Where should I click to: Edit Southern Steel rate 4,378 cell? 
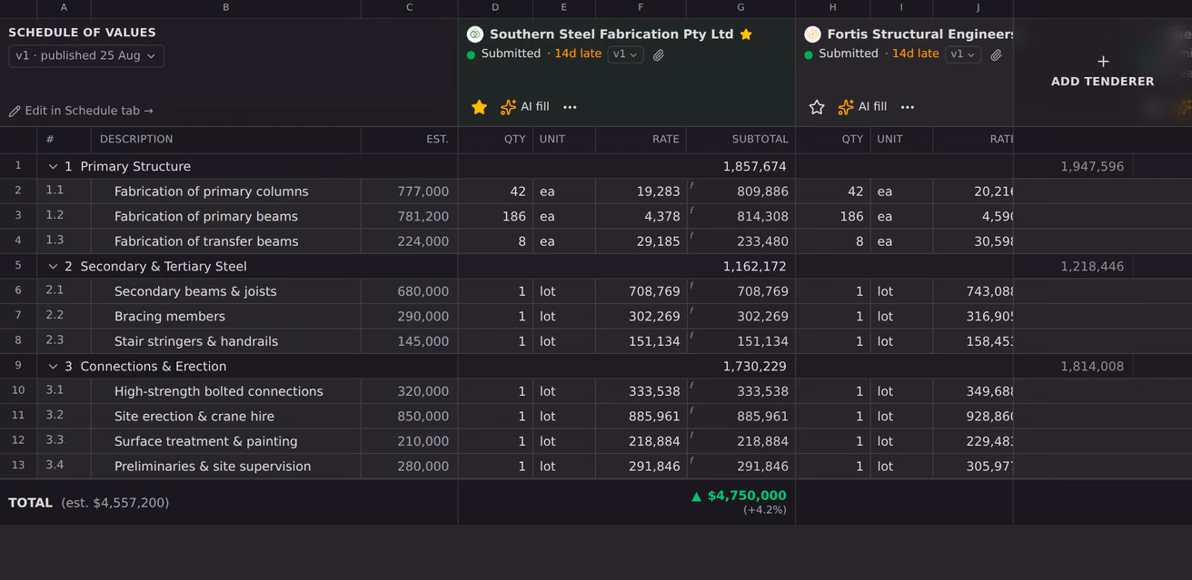[641, 217]
